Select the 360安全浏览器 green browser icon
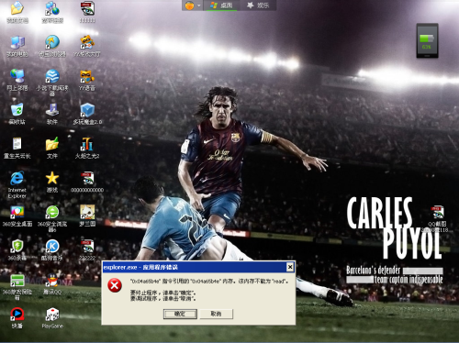The image size is (459, 343). (x=52, y=212)
